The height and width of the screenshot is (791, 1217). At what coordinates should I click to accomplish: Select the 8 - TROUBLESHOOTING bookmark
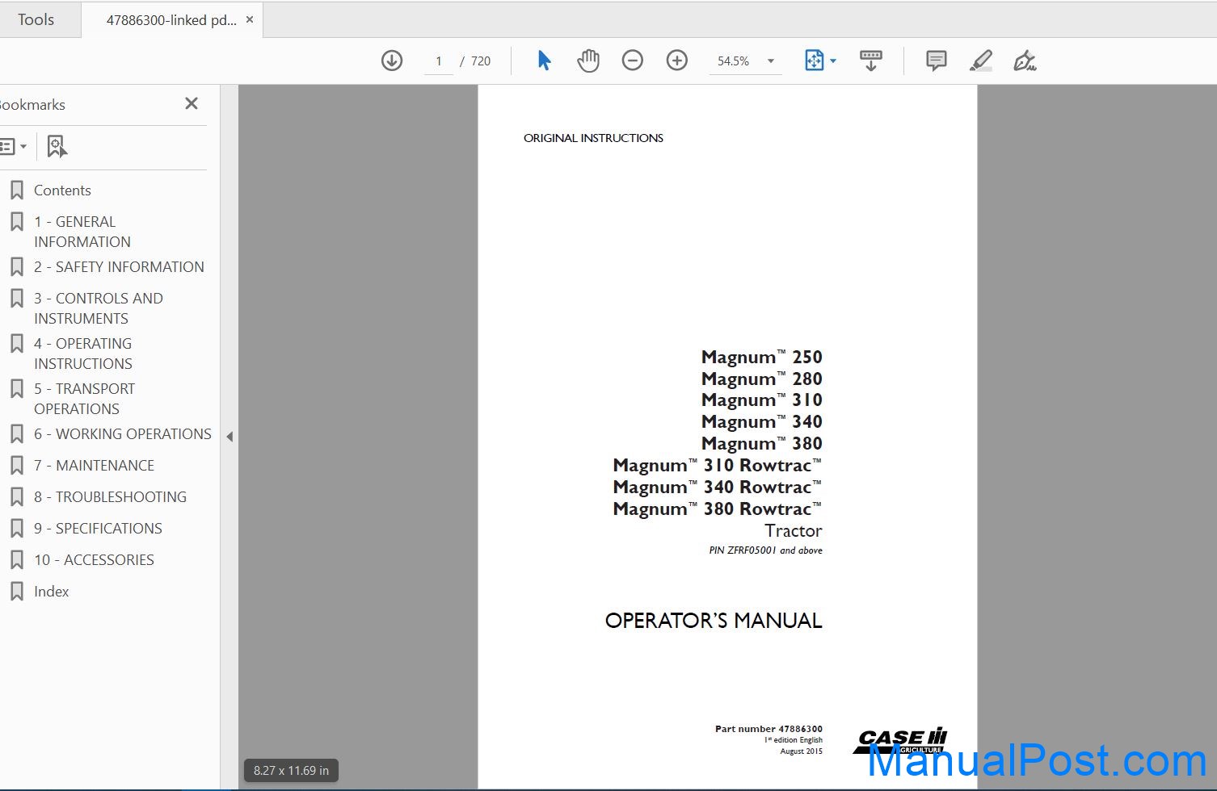(110, 497)
